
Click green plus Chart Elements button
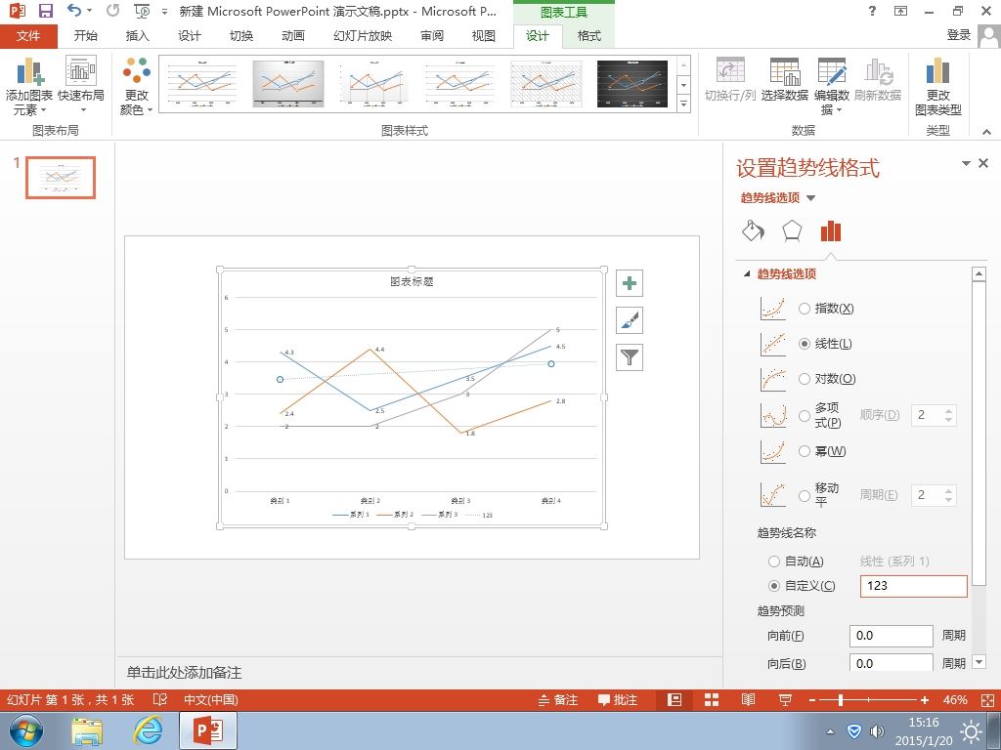point(630,283)
